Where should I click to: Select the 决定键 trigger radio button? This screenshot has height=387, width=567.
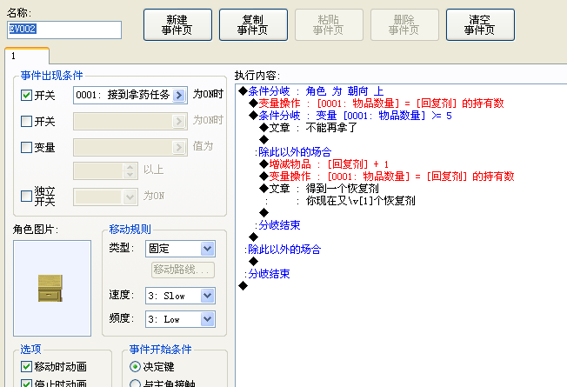[x=135, y=367]
